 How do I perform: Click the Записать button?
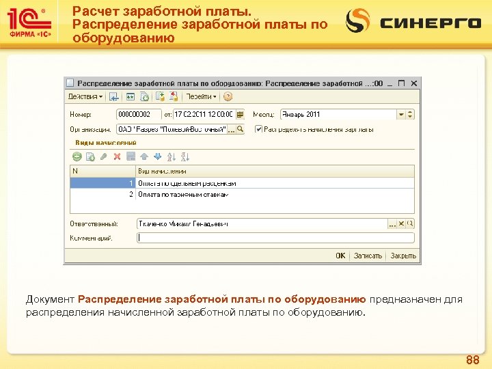pos(368,256)
